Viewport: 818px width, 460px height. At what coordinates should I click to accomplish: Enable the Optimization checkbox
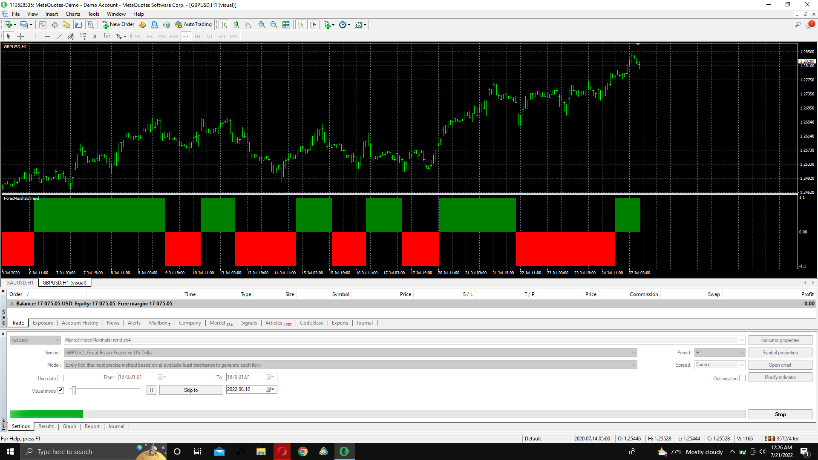pyautogui.click(x=742, y=378)
